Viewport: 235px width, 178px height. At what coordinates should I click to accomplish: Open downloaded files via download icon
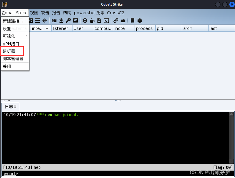[61, 20]
